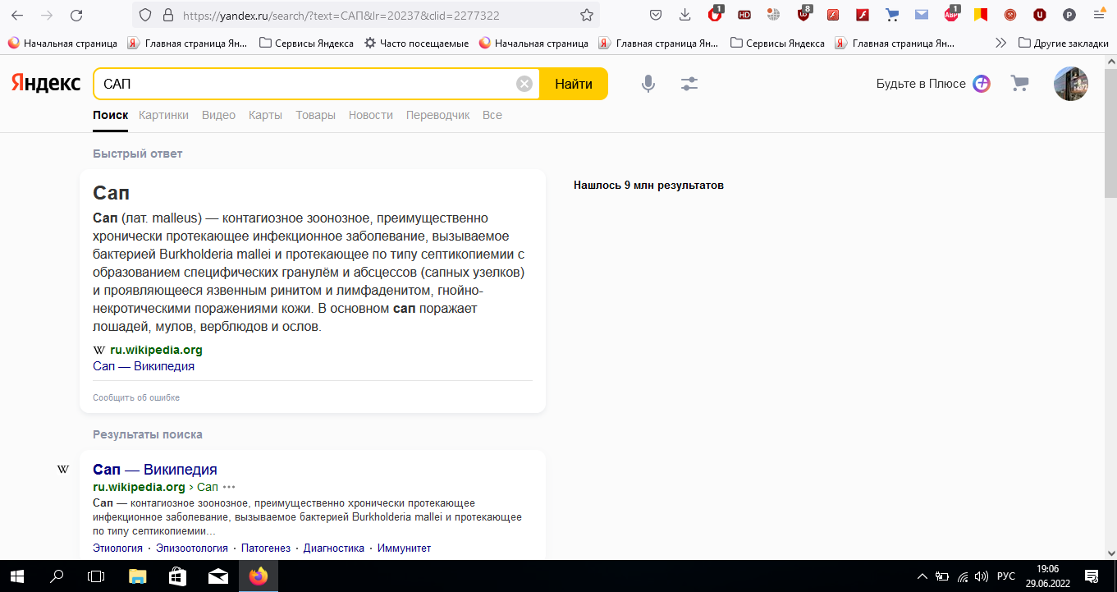
Task: Open tracking protection shield in address bar
Action: [145, 15]
